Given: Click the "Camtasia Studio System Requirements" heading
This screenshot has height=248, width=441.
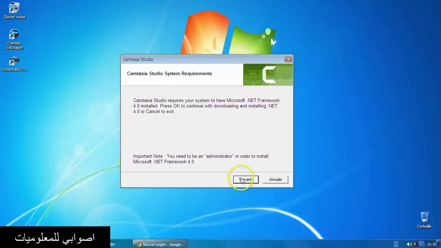Looking at the screenshot, I should 170,73.
